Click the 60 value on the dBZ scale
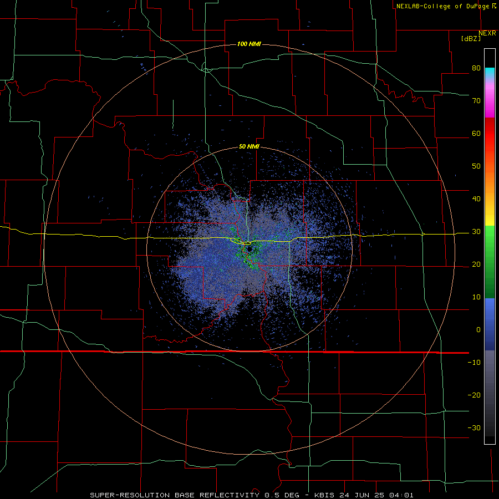The image size is (499, 499). click(x=476, y=133)
